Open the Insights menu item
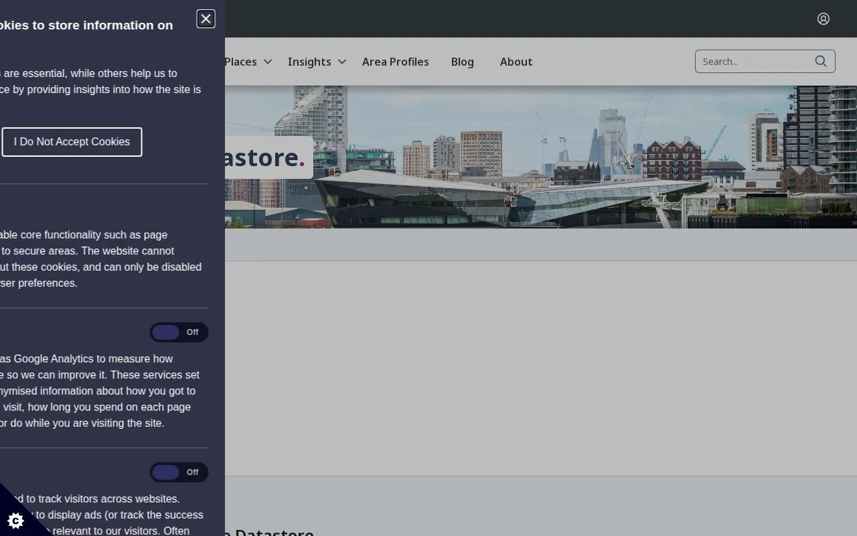The height and width of the screenshot is (536, 857). point(309,62)
